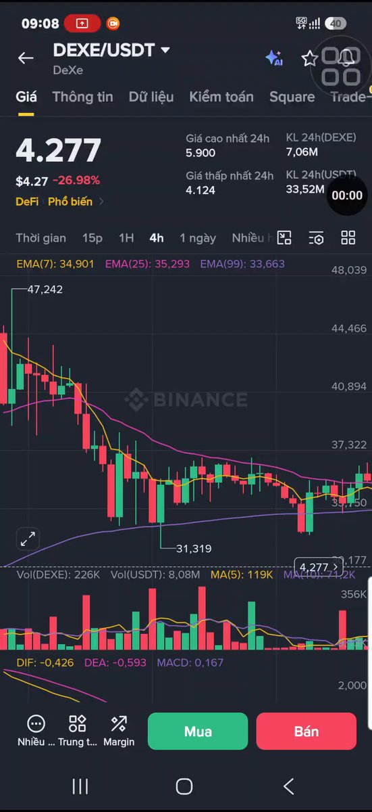Open the Square tab
This screenshot has height=812, width=372.
click(292, 97)
